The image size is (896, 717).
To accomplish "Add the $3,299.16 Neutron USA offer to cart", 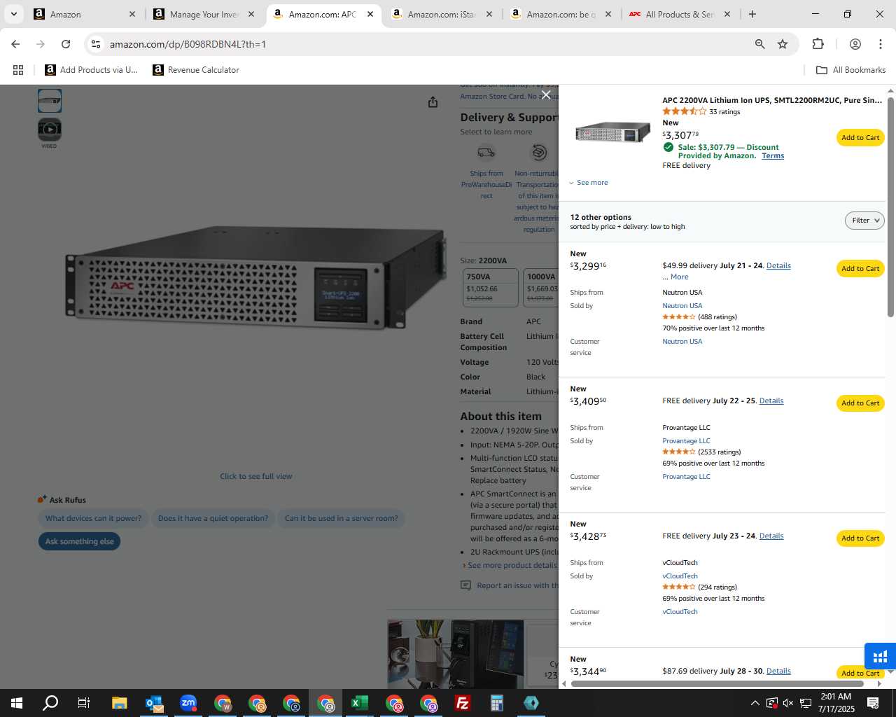I will point(860,269).
